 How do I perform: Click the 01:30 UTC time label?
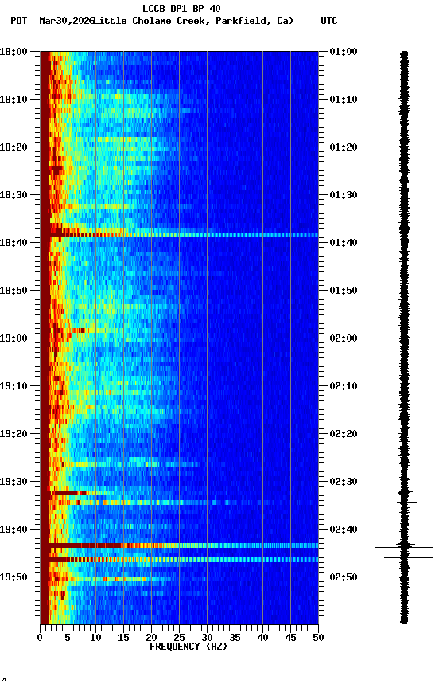[344, 195]
